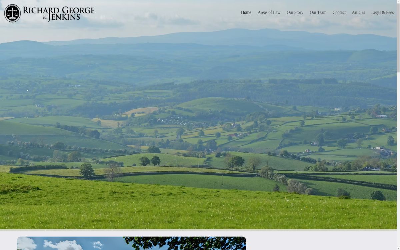Image resolution: width=400 pixels, height=250 pixels.
Task: Open the Our Story page
Action: click(295, 12)
